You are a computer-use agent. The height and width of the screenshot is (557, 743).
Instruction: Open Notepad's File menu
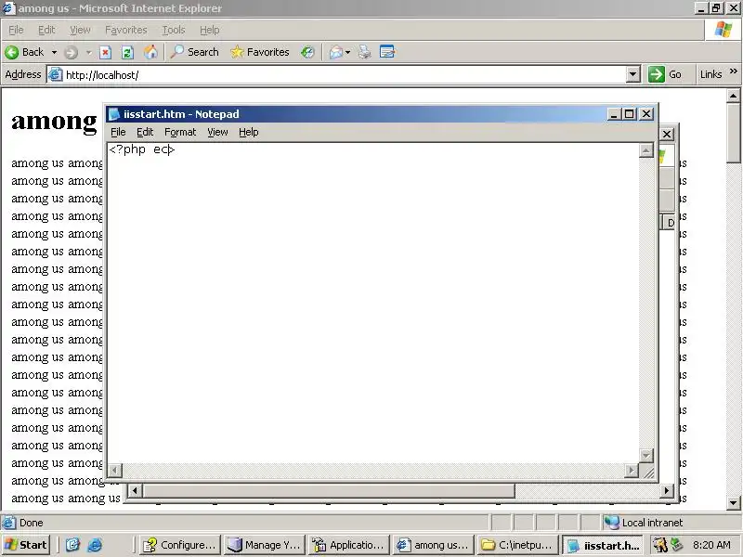(x=118, y=132)
